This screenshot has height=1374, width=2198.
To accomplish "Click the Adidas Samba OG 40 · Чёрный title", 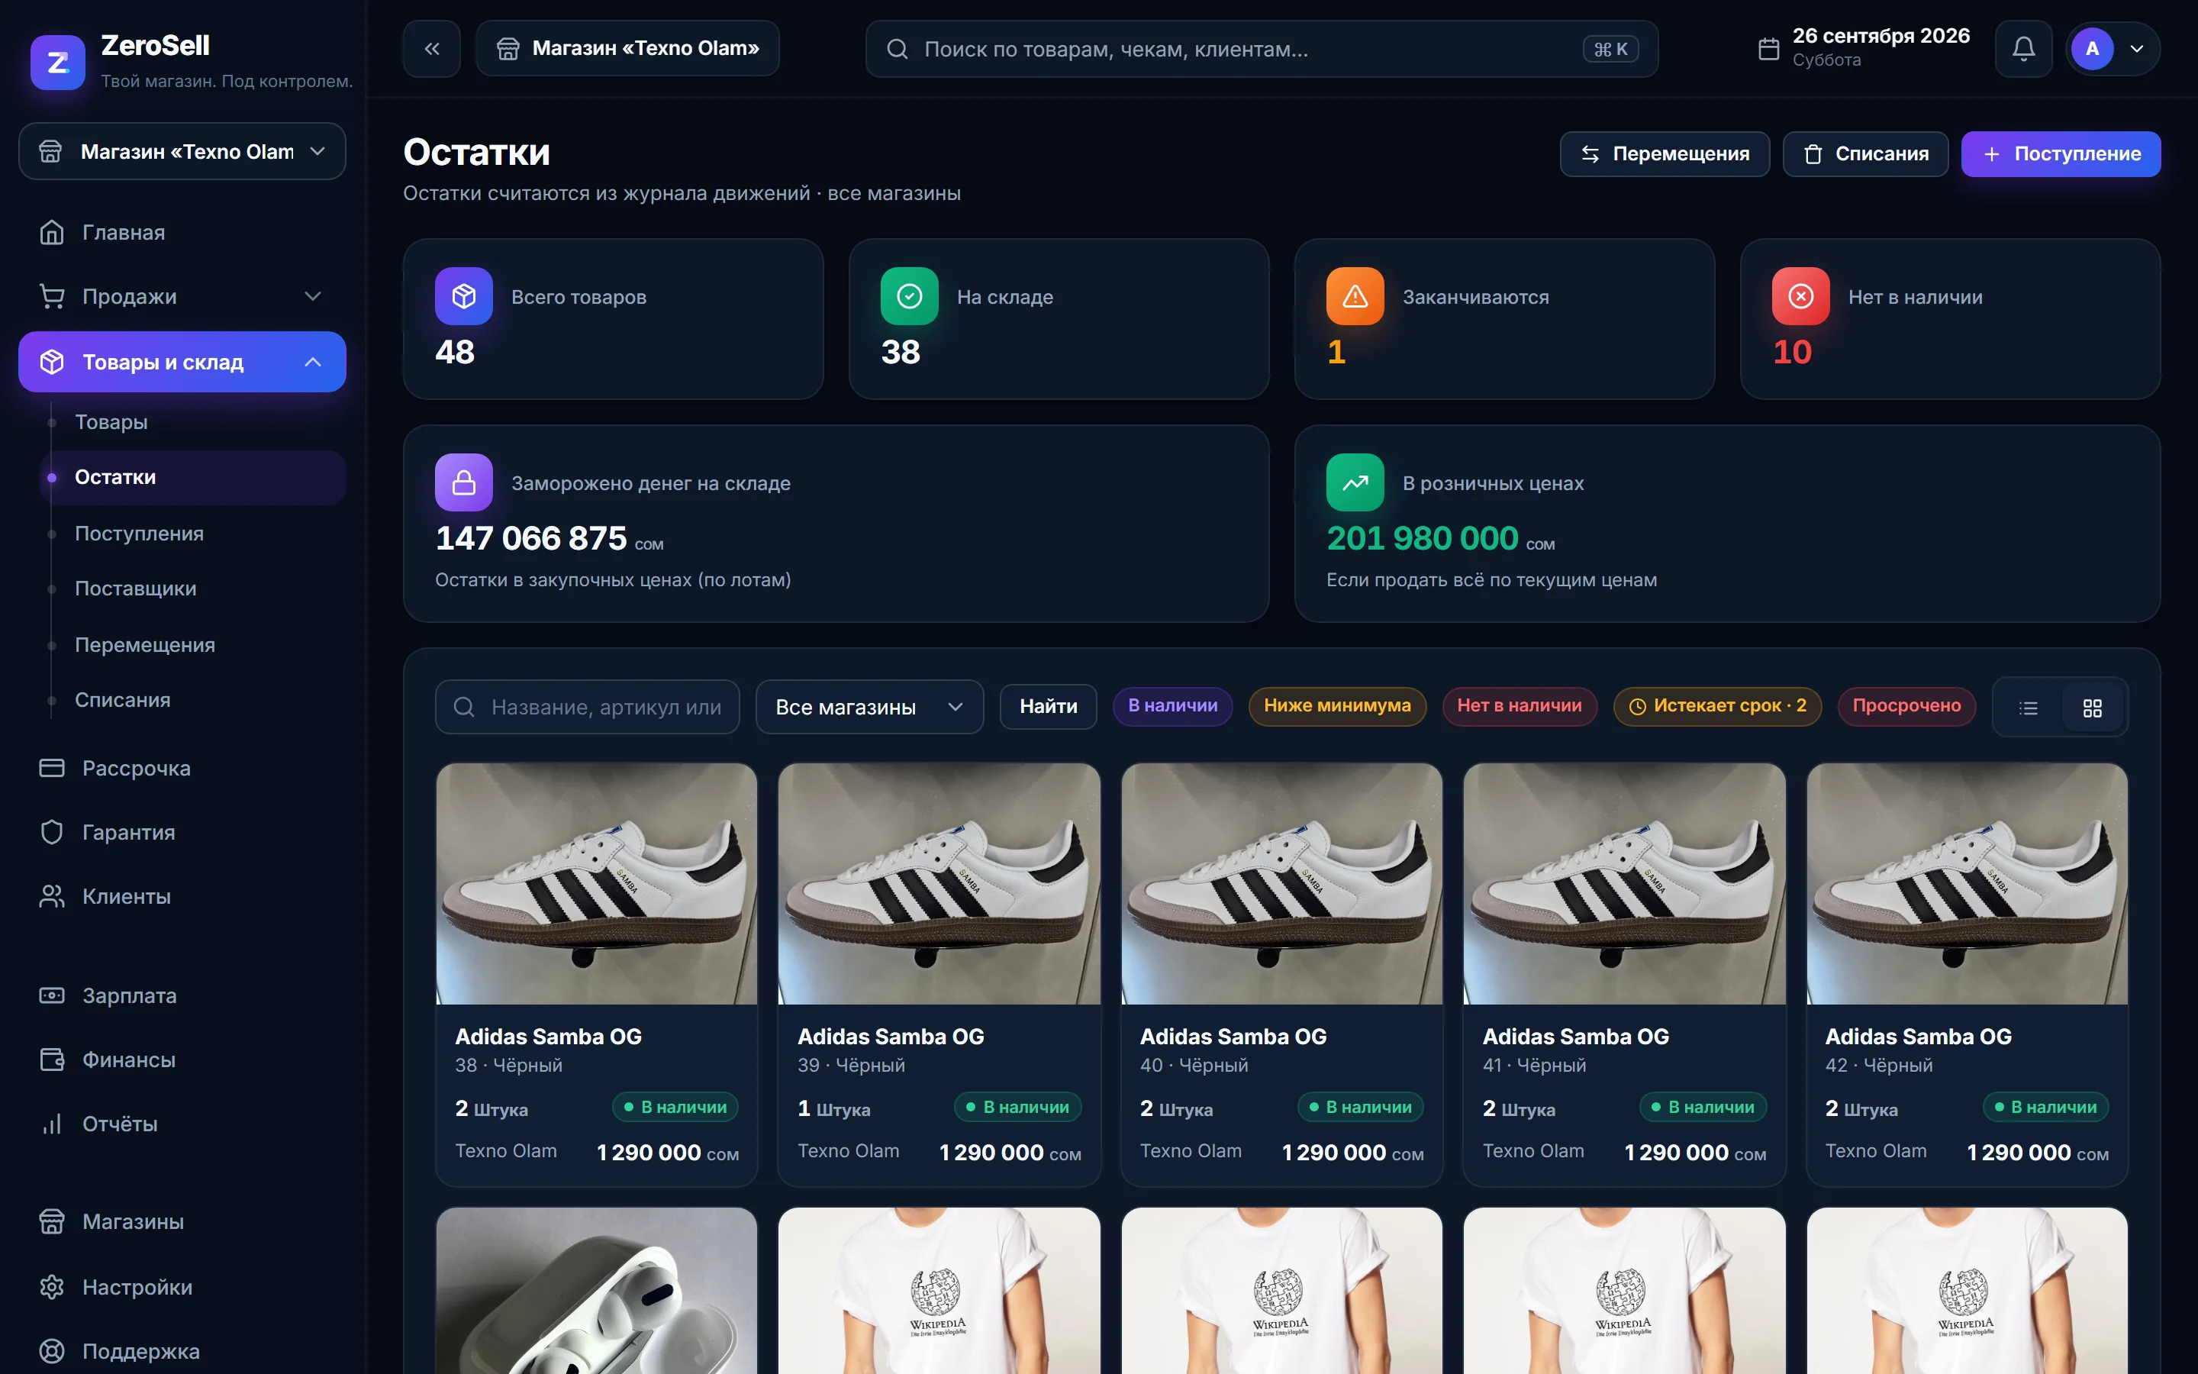I will coord(1233,1037).
